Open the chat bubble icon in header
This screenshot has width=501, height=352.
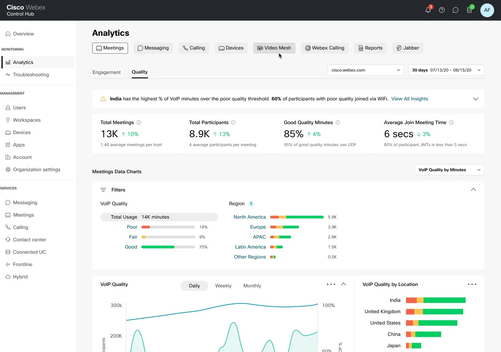point(456,10)
